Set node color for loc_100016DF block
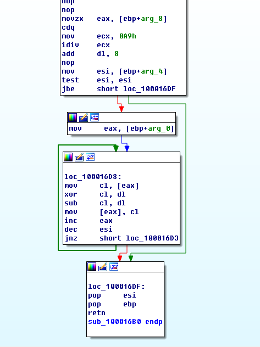260x347 pixels. coord(92,267)
